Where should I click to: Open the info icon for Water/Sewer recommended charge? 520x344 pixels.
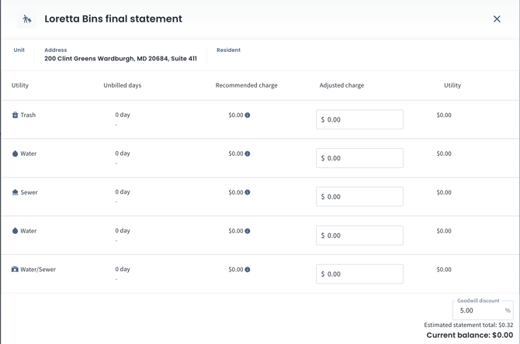[x=248, y=270]
